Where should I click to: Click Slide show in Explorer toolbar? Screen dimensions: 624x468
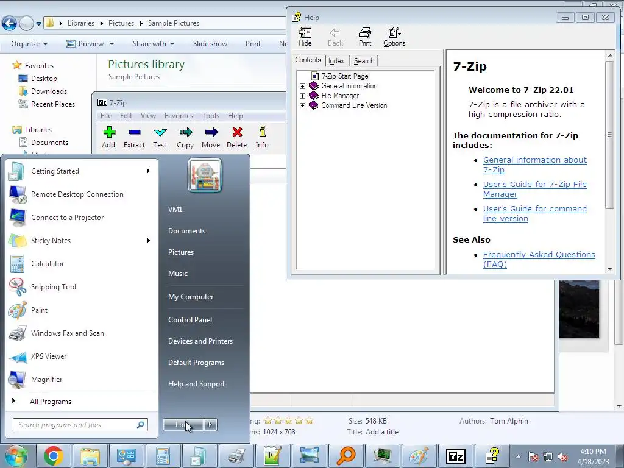click(x=210, y=44)
